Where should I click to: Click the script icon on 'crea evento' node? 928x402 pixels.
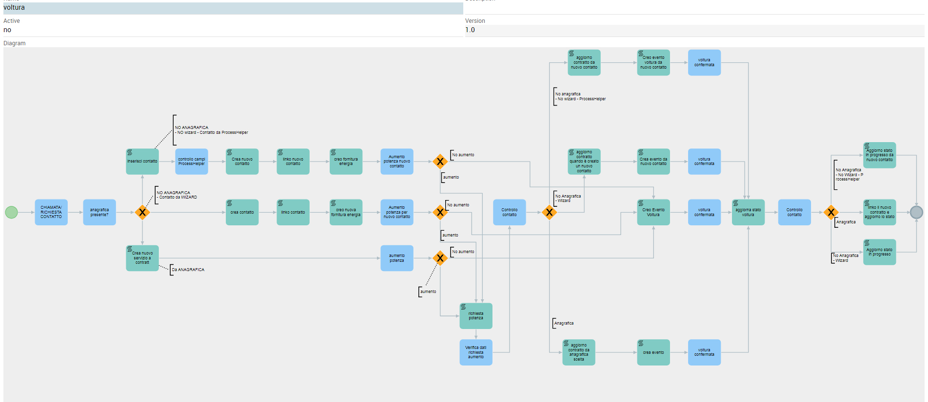[641, 343]
